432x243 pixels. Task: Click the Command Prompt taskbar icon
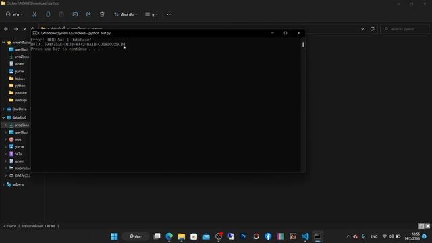tap(318, 236)
